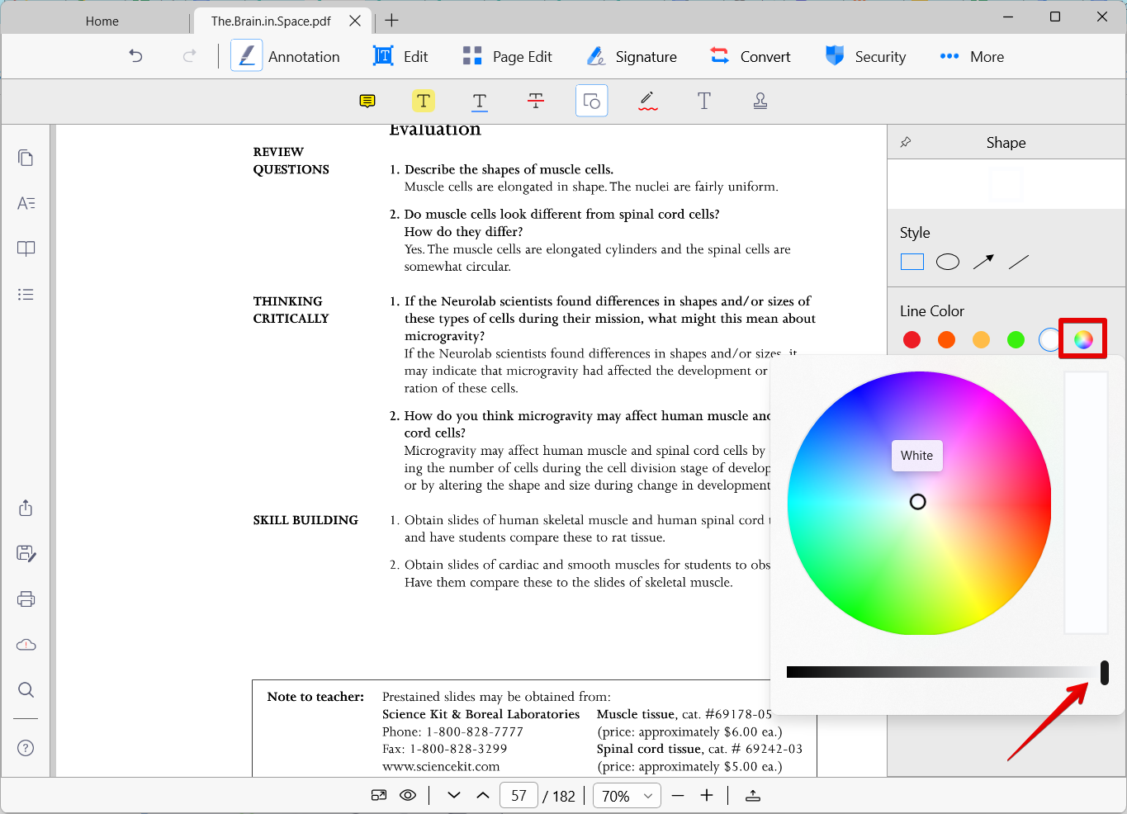This screenshot has width=1127, height=814.
Task: Select the highlight text tool
Action: click(x=424, y=101)
